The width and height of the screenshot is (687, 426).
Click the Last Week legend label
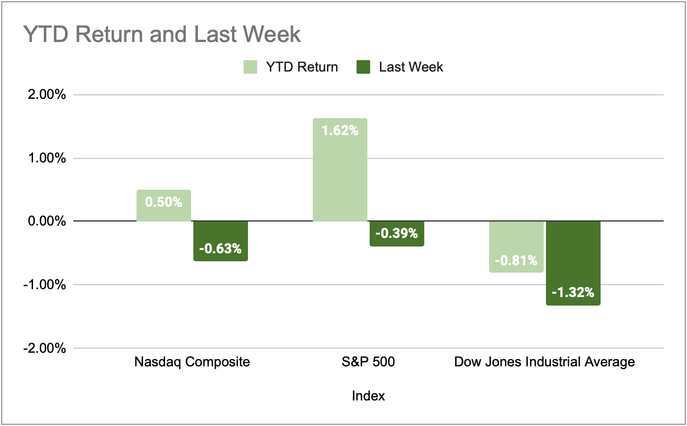(411, 67)
